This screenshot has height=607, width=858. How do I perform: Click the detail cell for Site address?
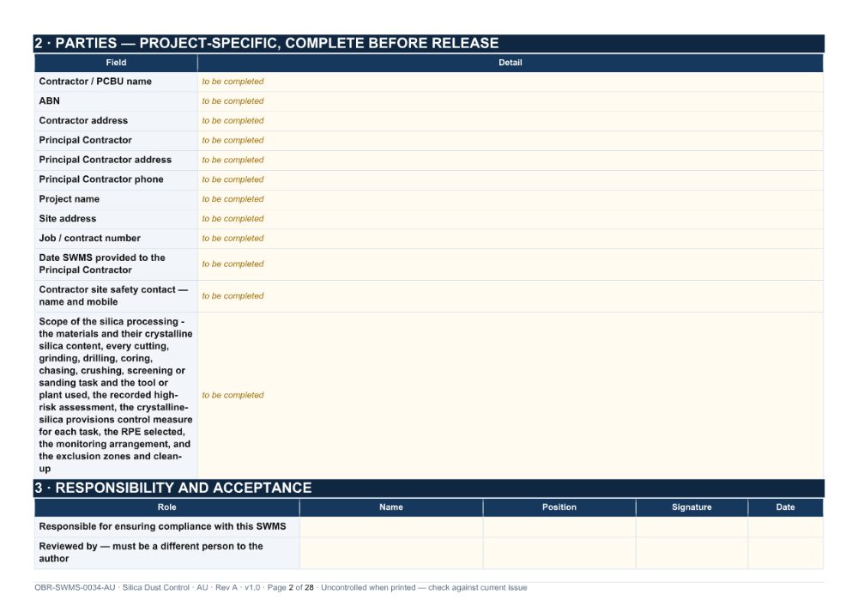click(x=510, y=219)
